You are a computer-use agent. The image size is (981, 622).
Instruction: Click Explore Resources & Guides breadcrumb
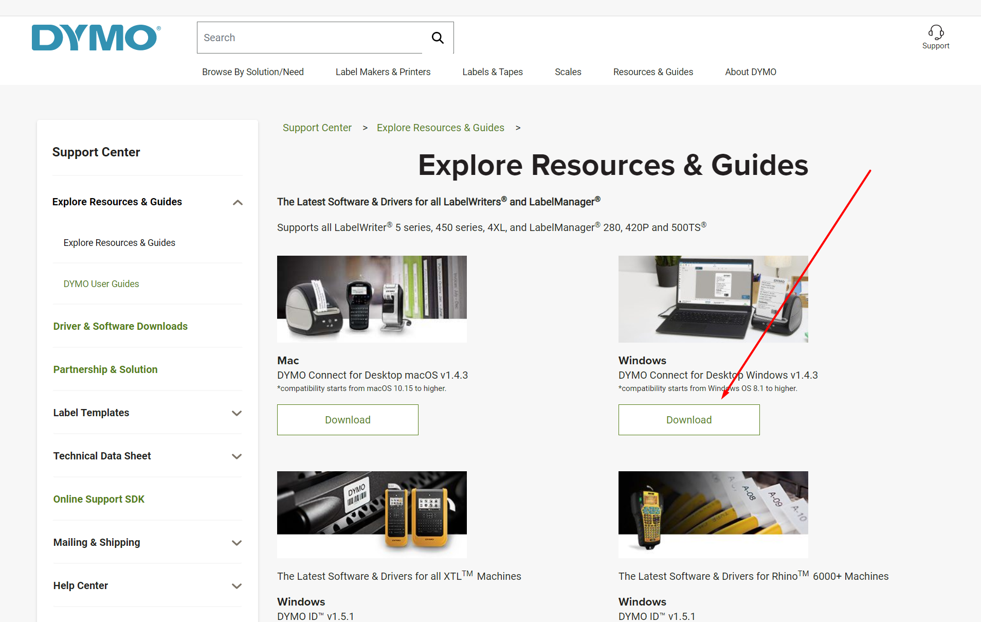pyautogui.click(x=441, y=128)
